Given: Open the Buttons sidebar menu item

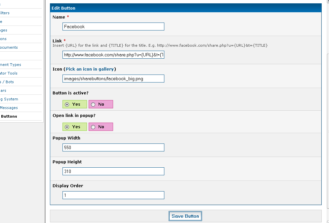Looking at the screenshot, I should pos(9,116).
